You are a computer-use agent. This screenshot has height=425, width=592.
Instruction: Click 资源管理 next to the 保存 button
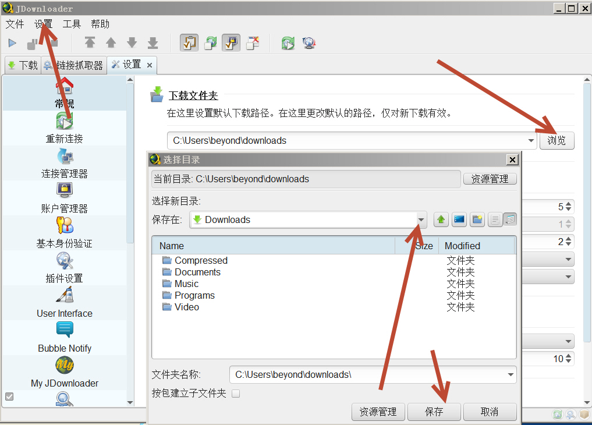click(x=378, y=412)
